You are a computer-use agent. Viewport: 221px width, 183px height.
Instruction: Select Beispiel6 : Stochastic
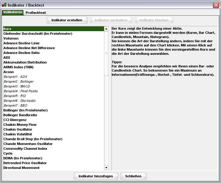click(54, 101)
